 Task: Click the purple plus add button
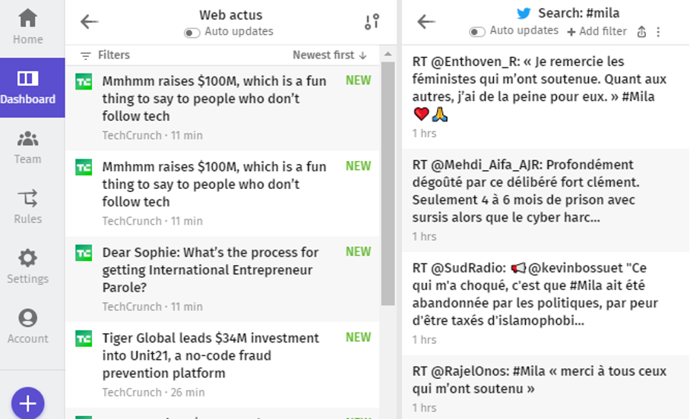27,403
